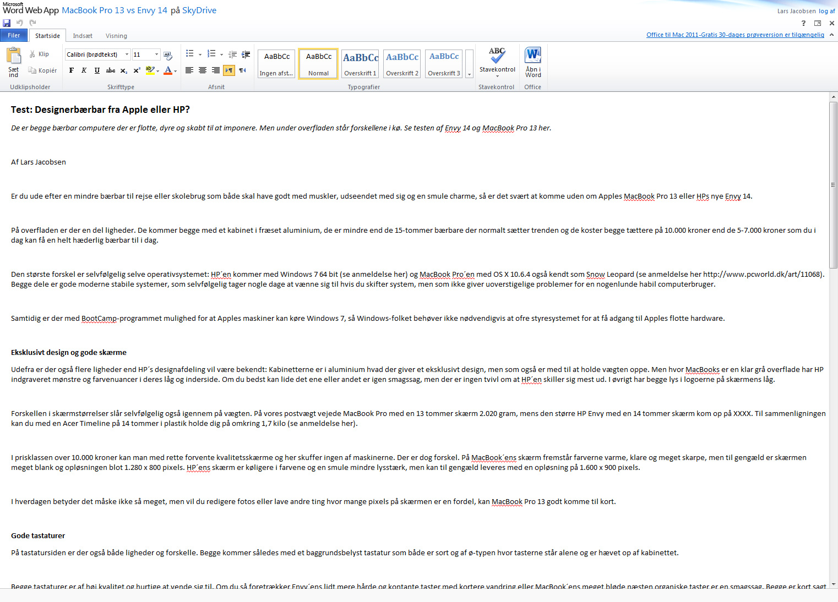Image resolution: width=838 pixels, height=602 pixels.
Task: Toggle right-to-left text direction
Action: pyautogui.click(x=243, y=70)
